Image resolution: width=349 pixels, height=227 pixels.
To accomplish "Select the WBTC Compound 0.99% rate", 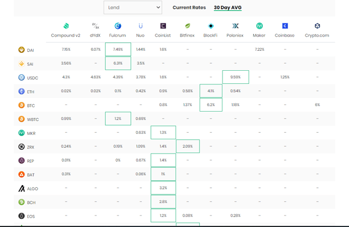I will pos(66,119).
